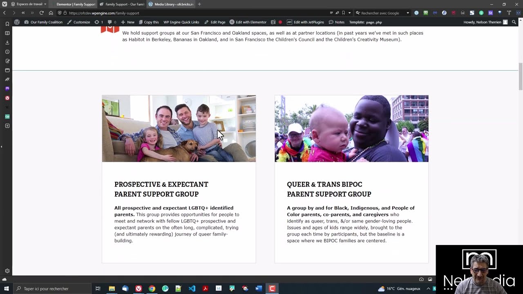Expand the Espaces de travail workspaces dropdown
The height and width of the screenshot is (294, 523).
(28, 4)
